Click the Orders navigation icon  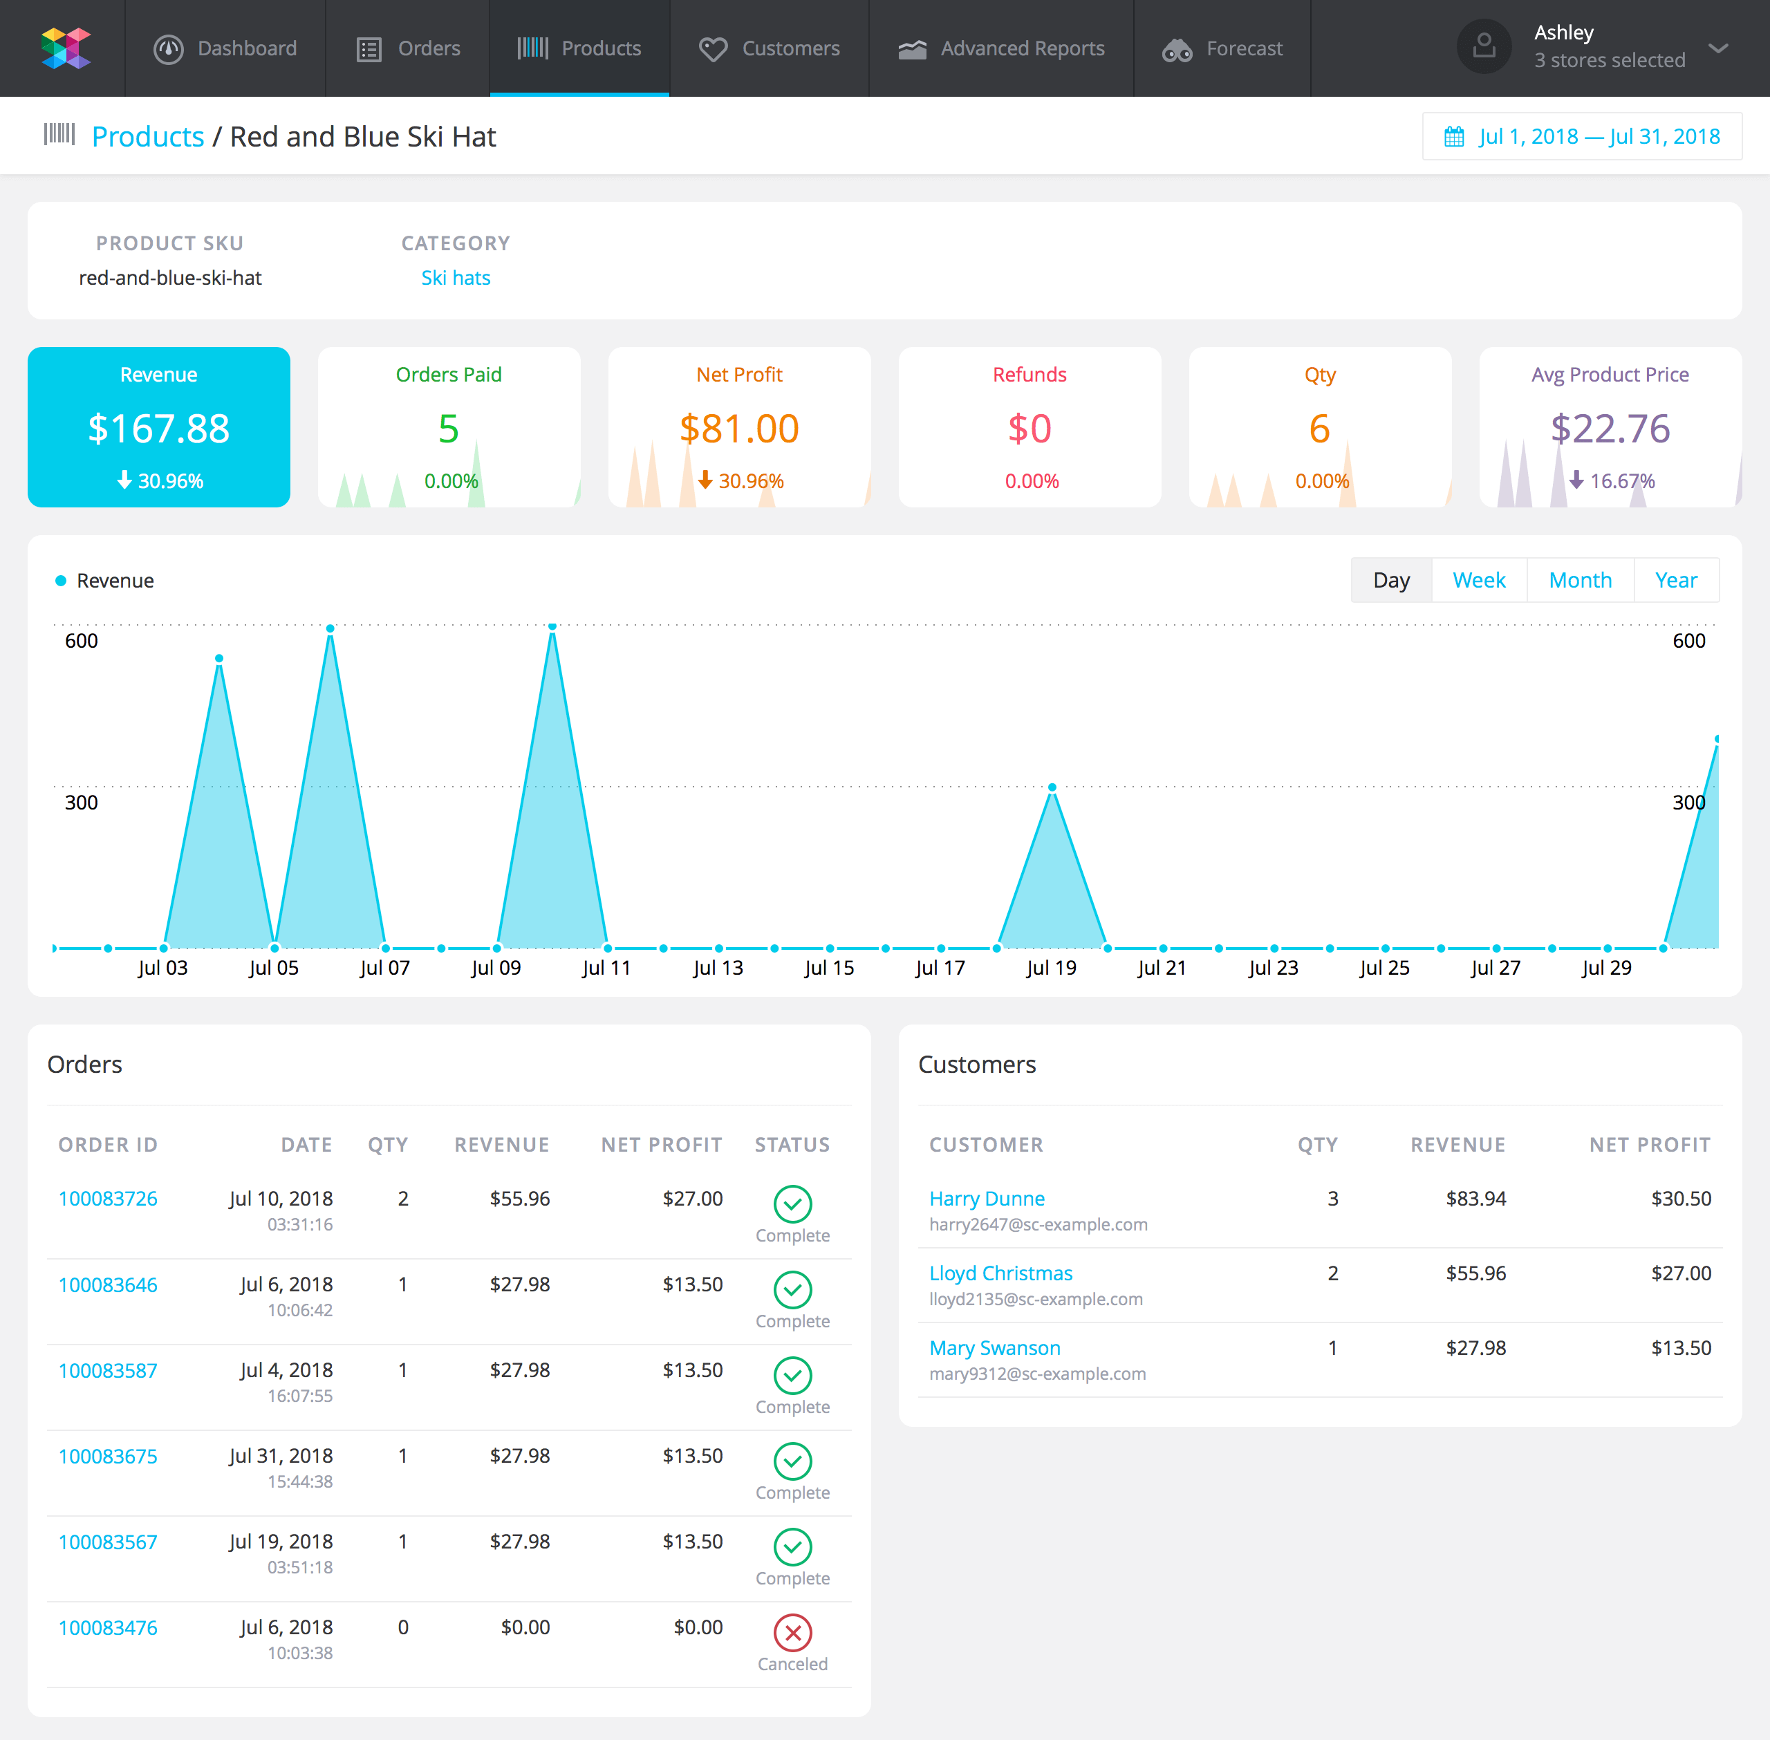point(368,48)
